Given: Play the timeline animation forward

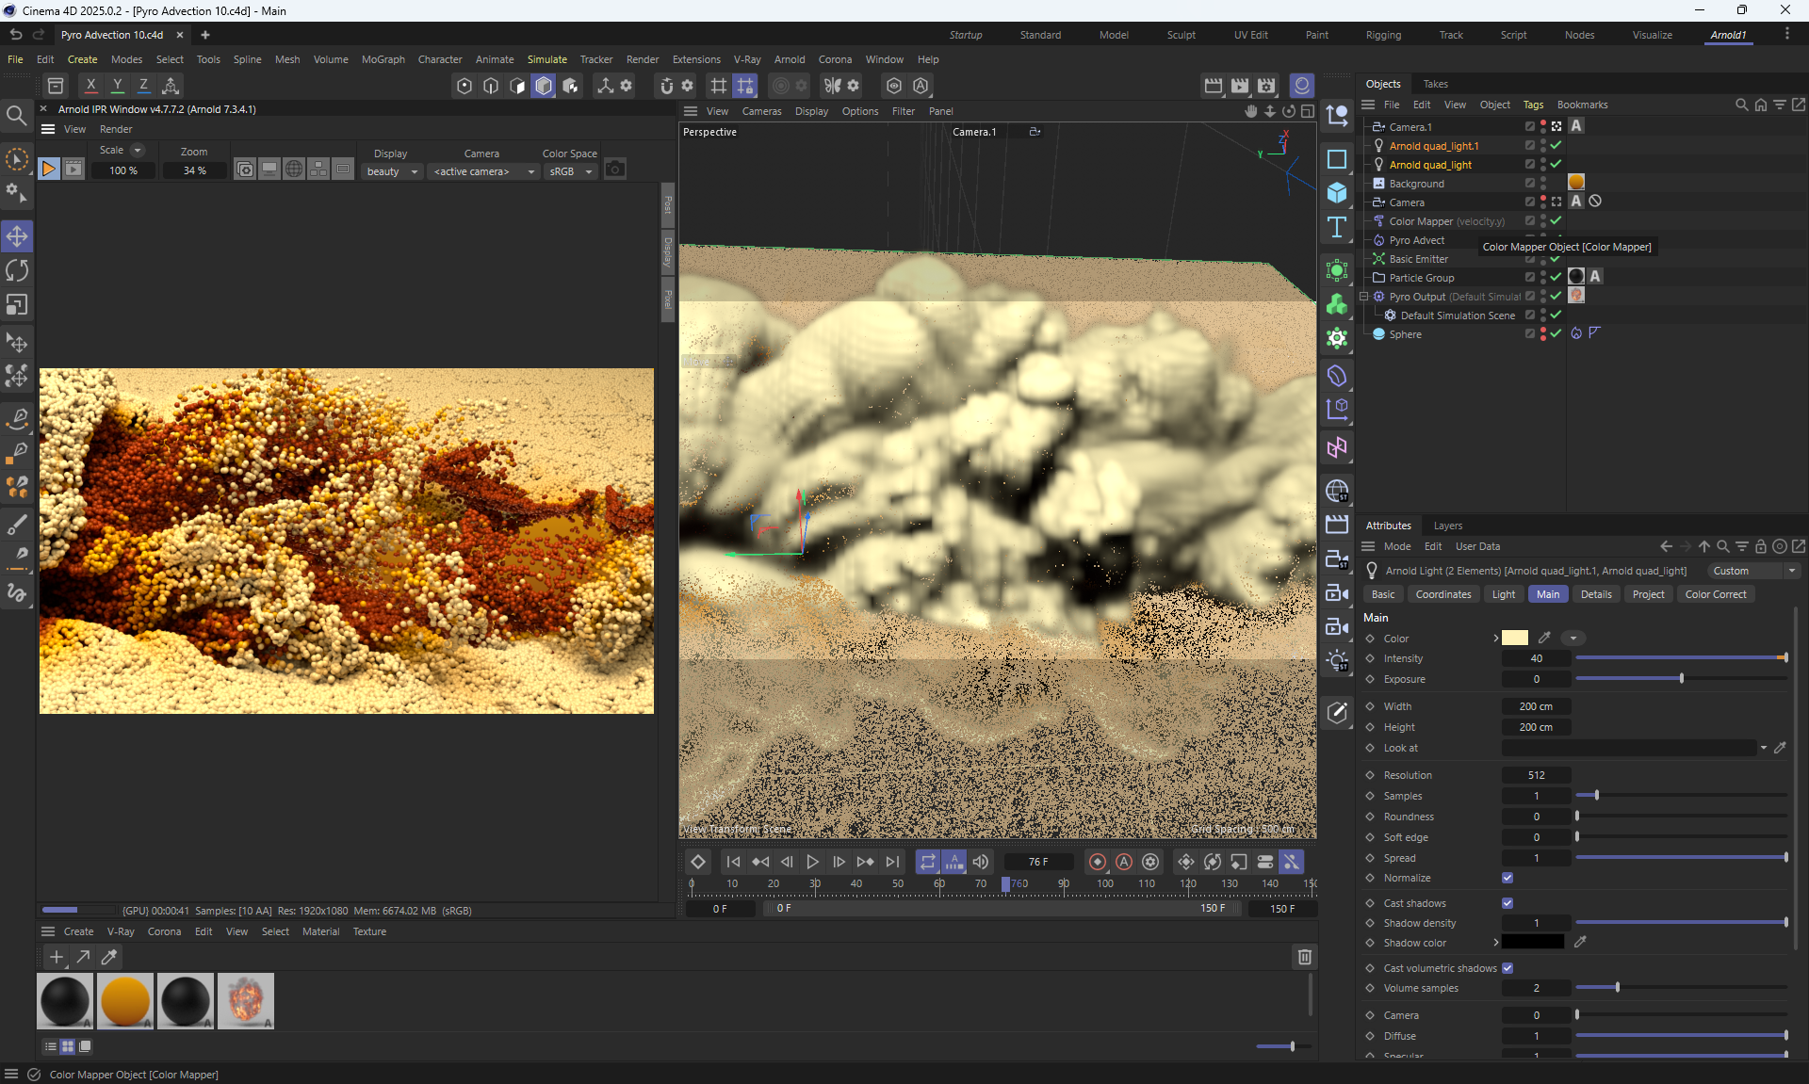Looking at the screenshot, I should (813, 862).
